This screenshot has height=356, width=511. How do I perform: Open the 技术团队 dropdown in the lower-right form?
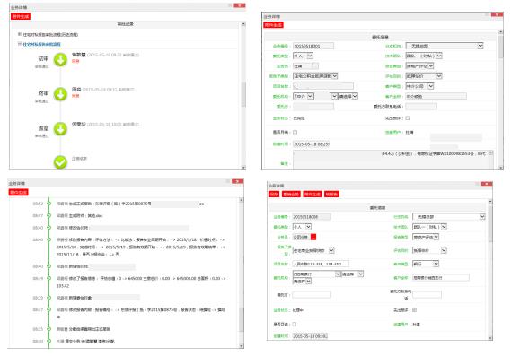pos(429,227)
